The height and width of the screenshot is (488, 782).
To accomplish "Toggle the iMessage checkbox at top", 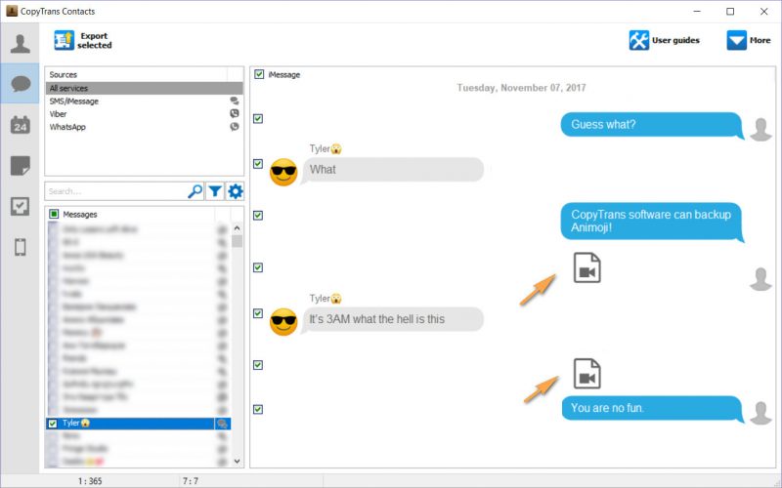I will (258, 74).
